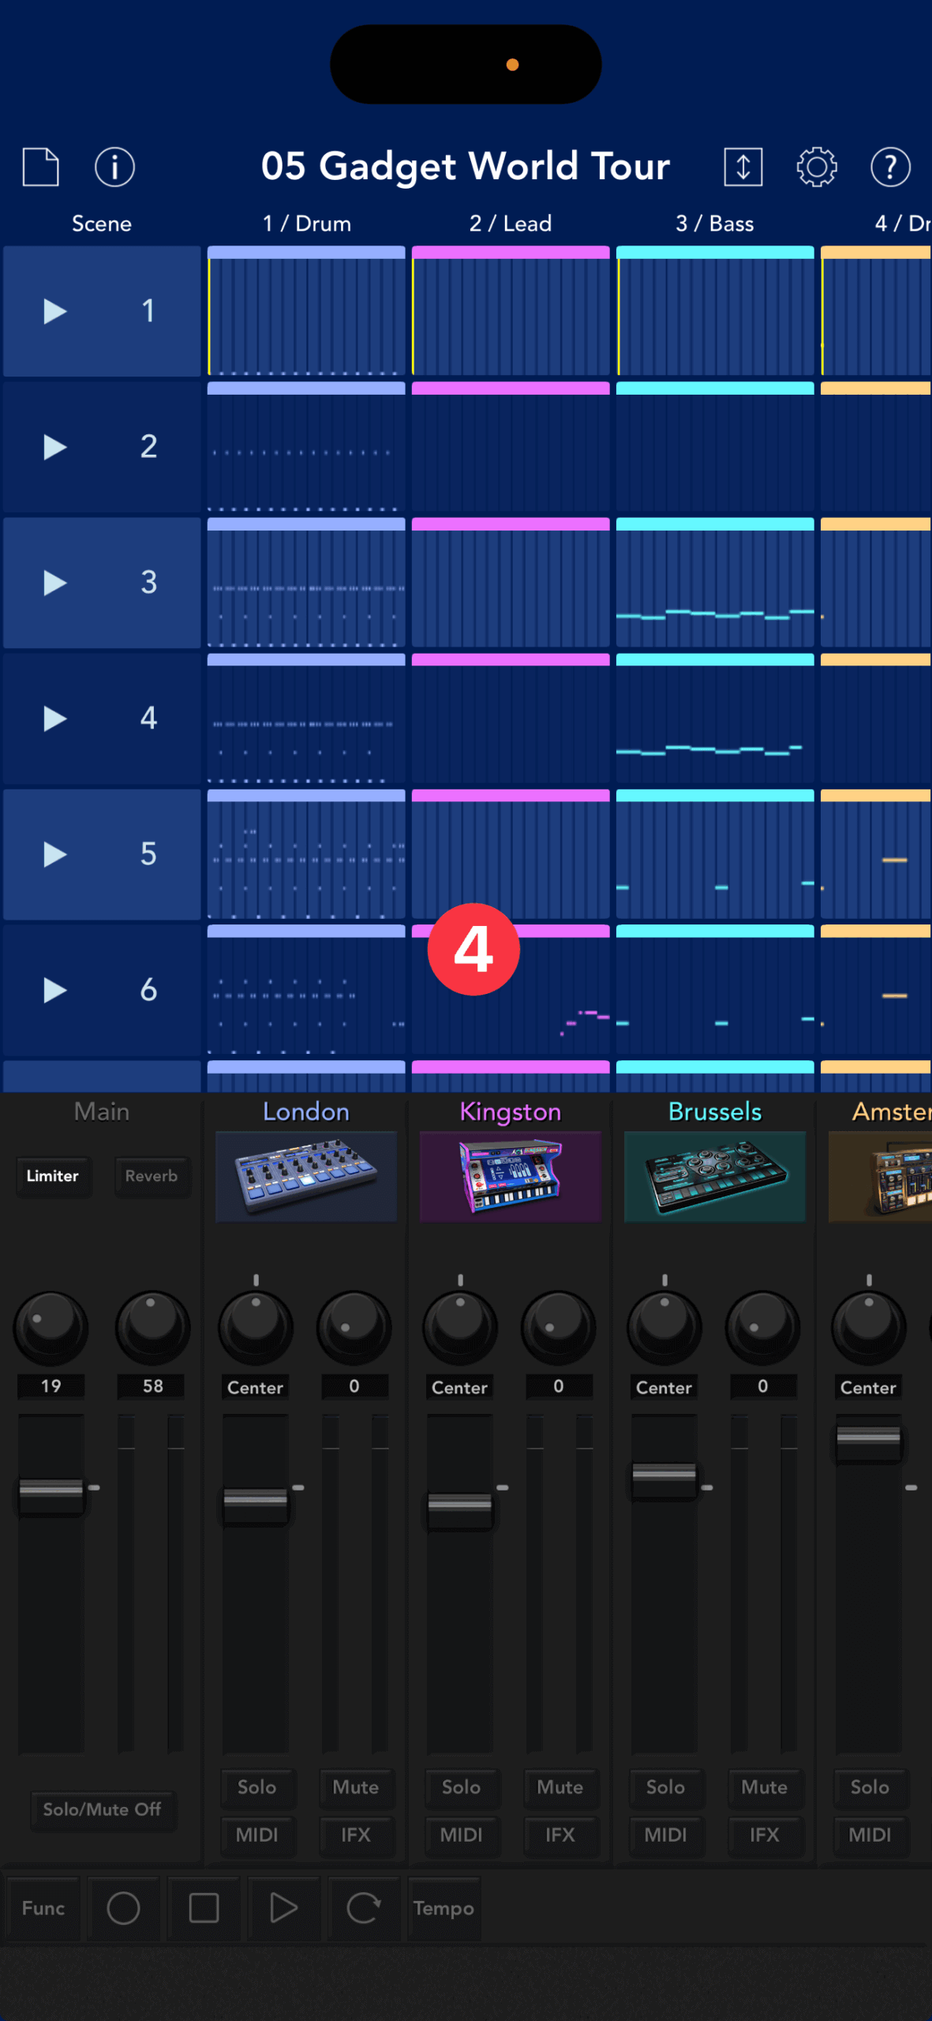Select the 3 / Bass track header
Viewport: 932px width, 2021px height.
click(714, 223)
